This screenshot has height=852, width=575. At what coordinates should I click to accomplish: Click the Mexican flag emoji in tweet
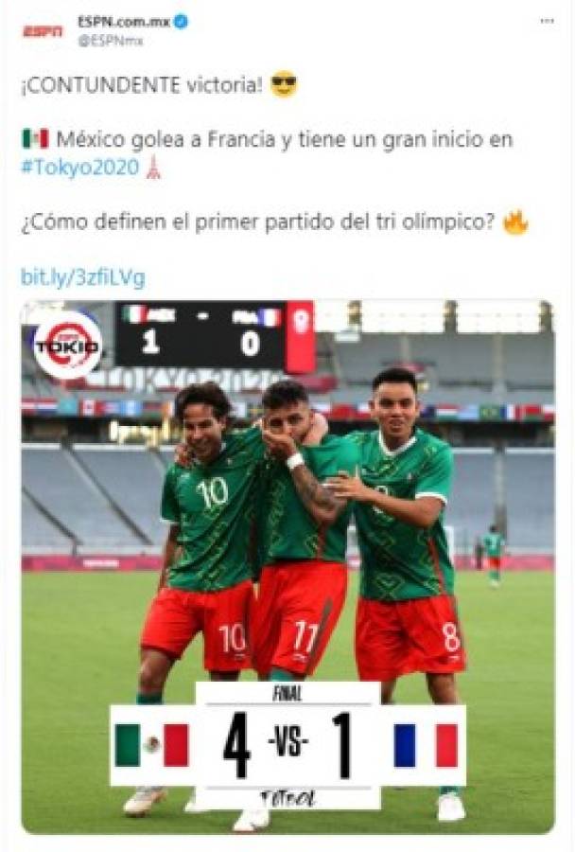(35, 138)
